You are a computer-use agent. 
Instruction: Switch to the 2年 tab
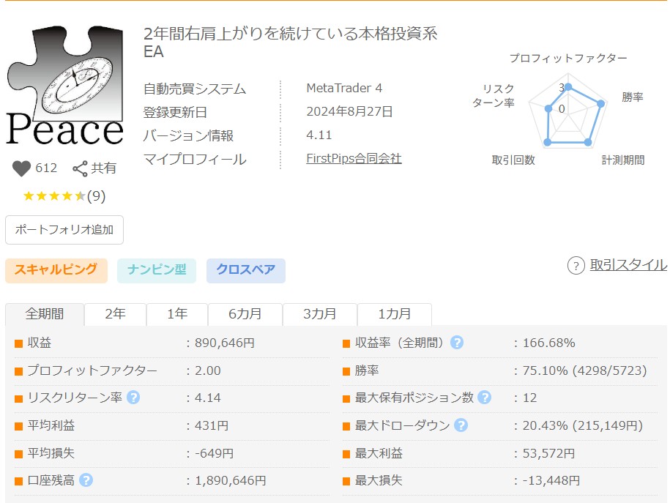pyautogui.click(x=115, y=314)
